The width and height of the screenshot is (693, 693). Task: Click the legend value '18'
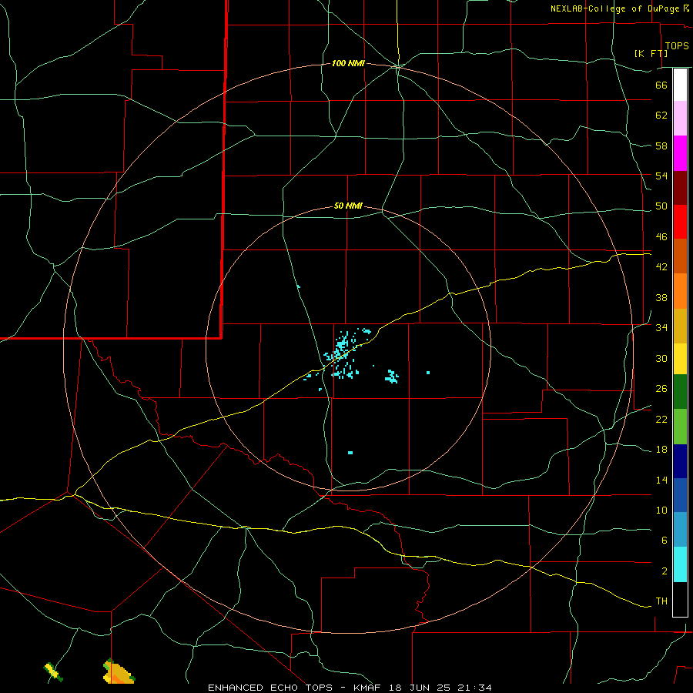tap(661, 450)
